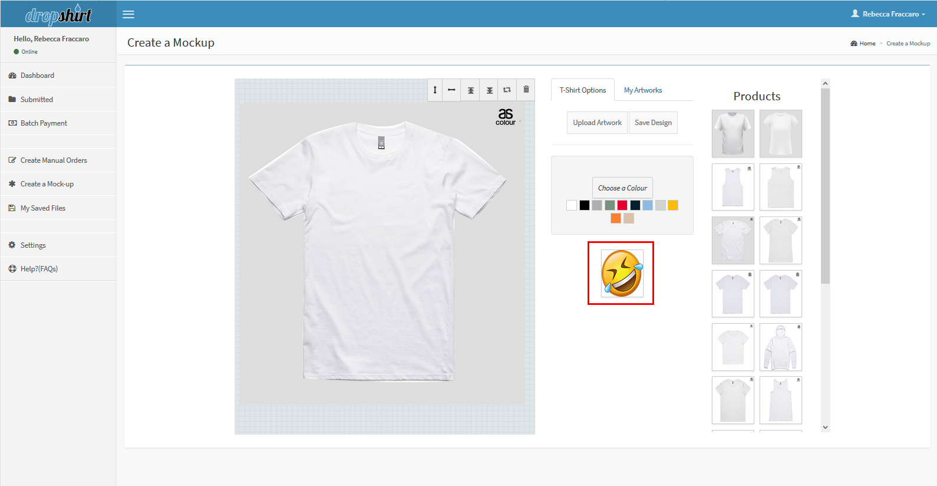Viewport: 937px width, 486px height.
Task: Click the 'Products' heading
Action: (757, 96)
